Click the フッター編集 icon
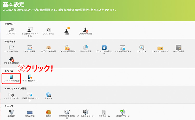This screenshot has height=120, width=195. [x=30, y=47]
